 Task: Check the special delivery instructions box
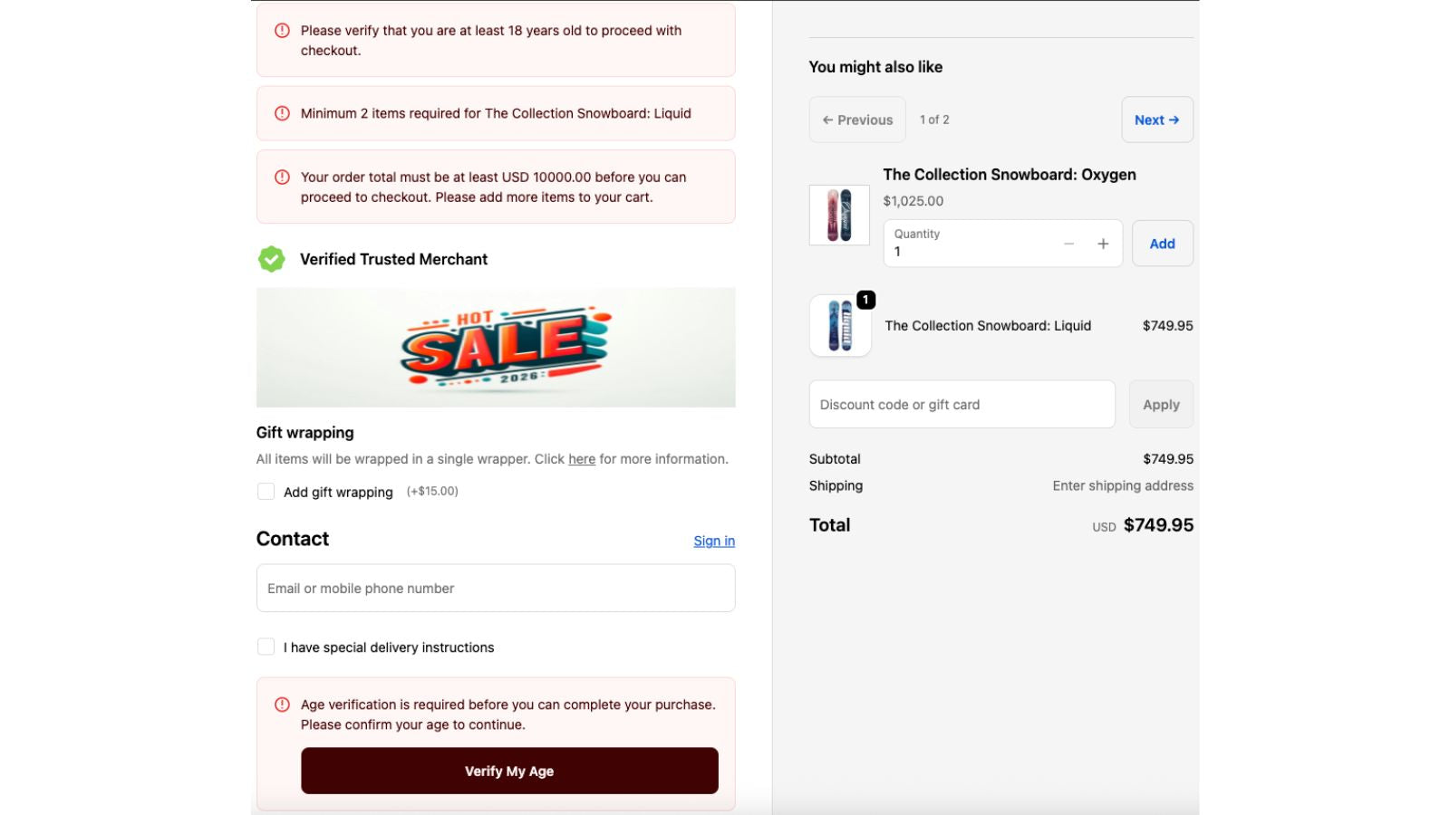(266, 647)
